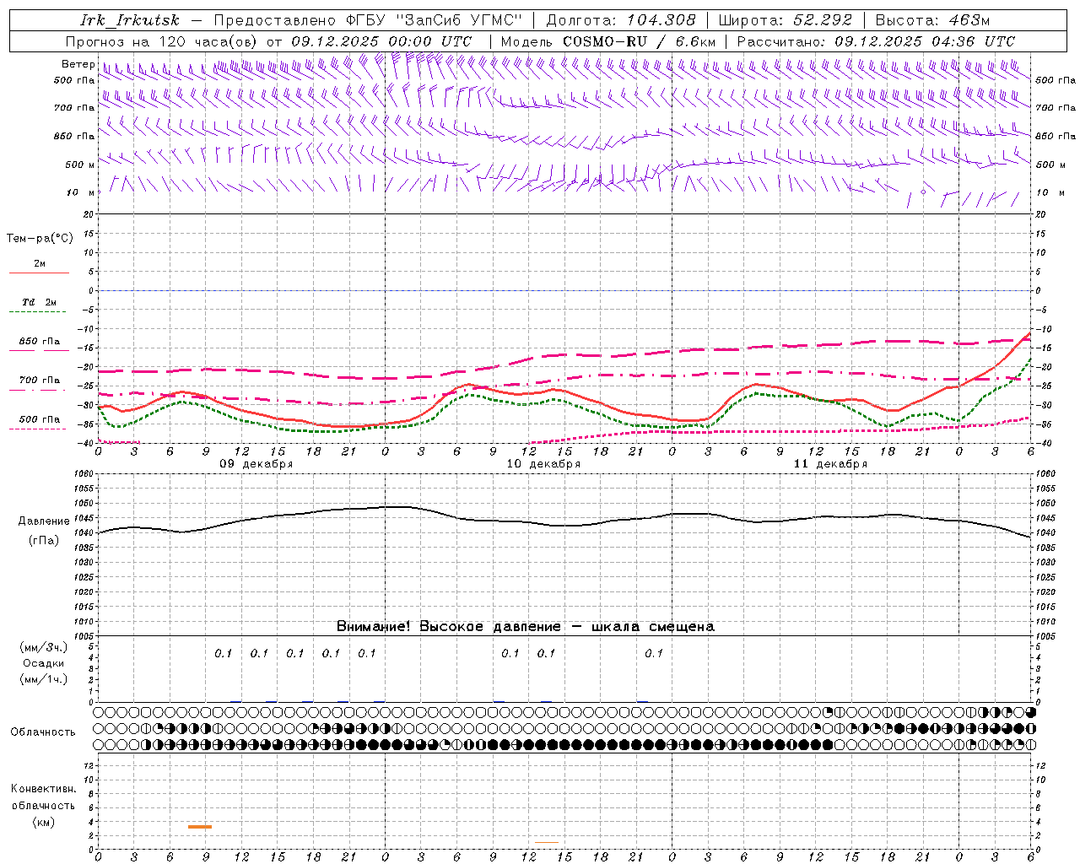The image size is (1080, 864).
Task: Click the 700 гПа temperature legend line sample
Action: tap(39, 390)
